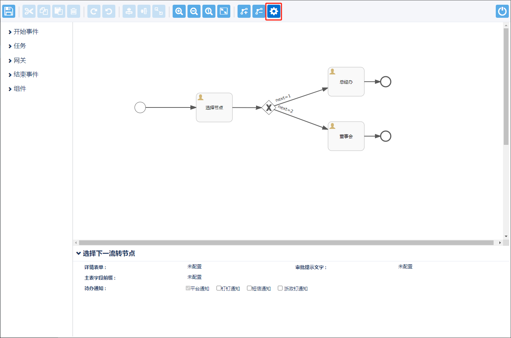Click the zoom out magnifier icon
511x338 pixels.
[x=194, y=11]
